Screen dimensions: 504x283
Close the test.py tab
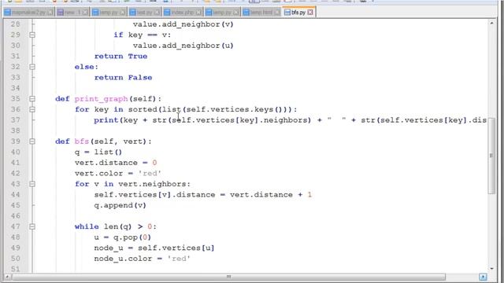coord(157,13)
